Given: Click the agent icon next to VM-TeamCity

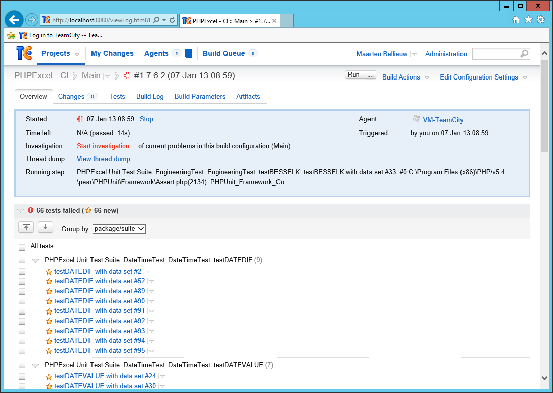Looking at the screenshot, I should tap(416, 119).
